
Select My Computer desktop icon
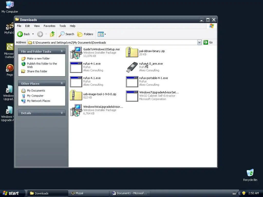coord(10,7)
